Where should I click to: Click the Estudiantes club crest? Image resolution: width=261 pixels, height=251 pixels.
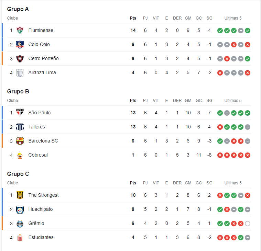pyautogui.click(x=20, y=238)
